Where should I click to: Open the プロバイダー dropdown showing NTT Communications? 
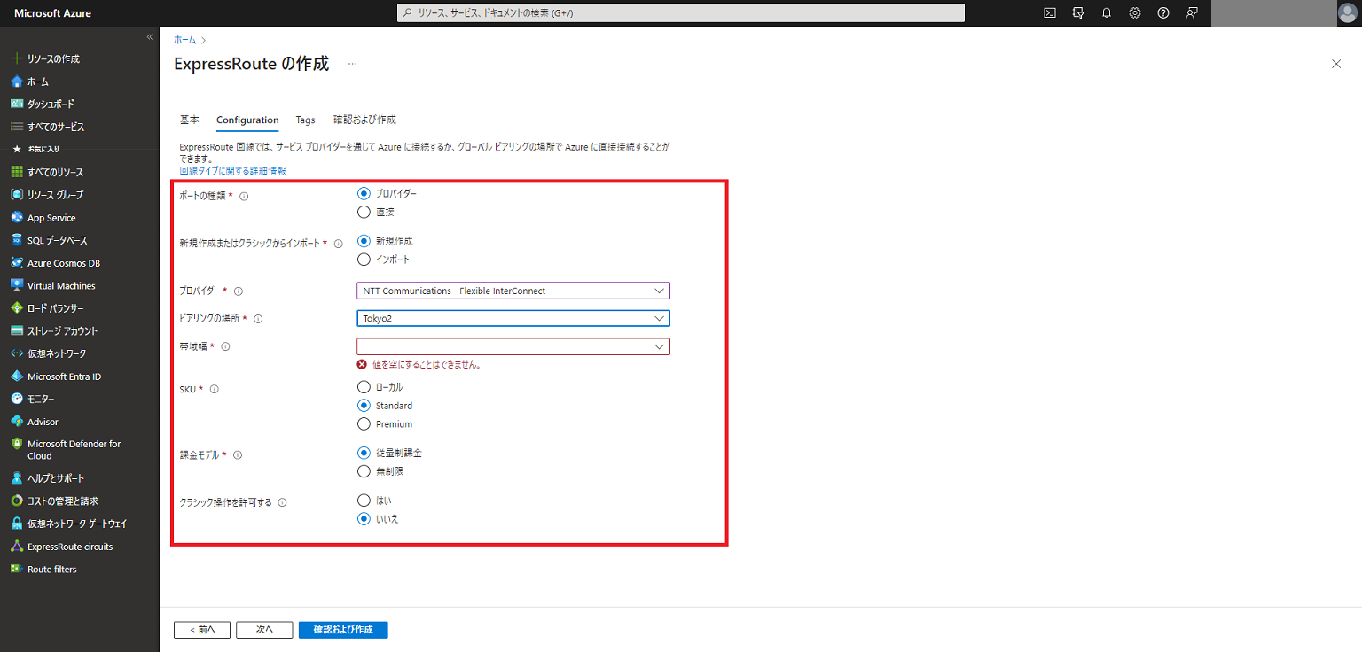click(x=513, y=291)
